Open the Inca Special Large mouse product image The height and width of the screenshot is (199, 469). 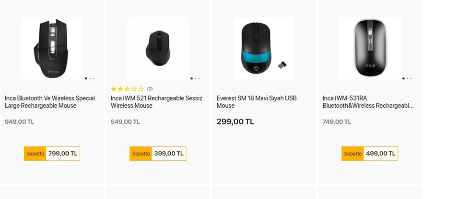tap(52, 48)
